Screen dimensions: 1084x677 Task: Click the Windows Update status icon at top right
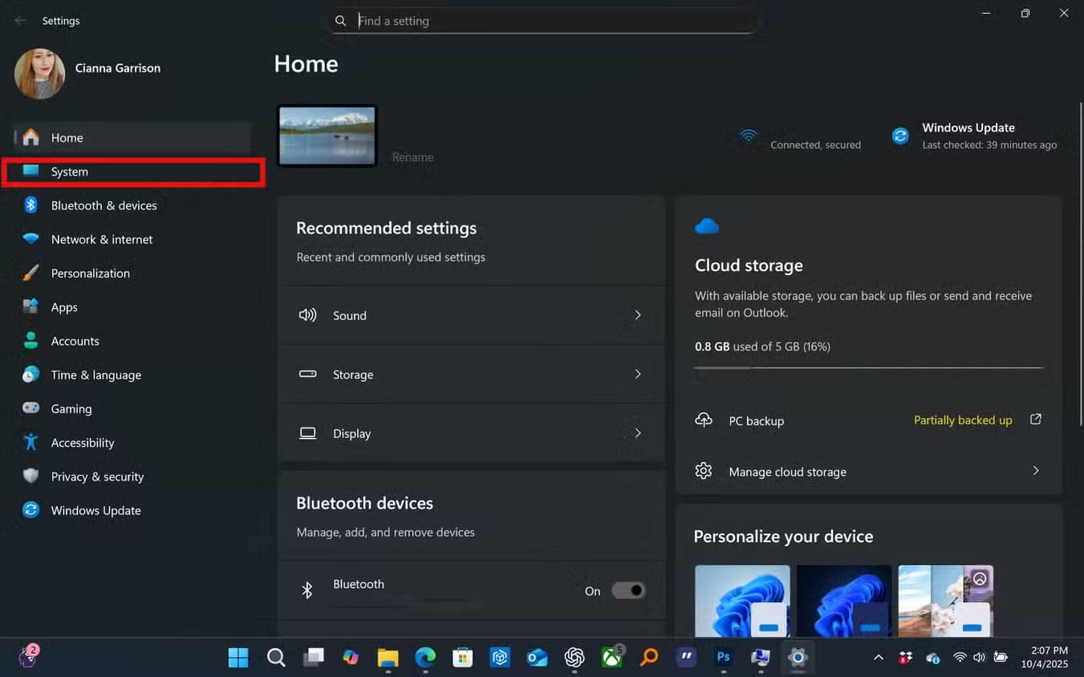(x=900, y=136)
